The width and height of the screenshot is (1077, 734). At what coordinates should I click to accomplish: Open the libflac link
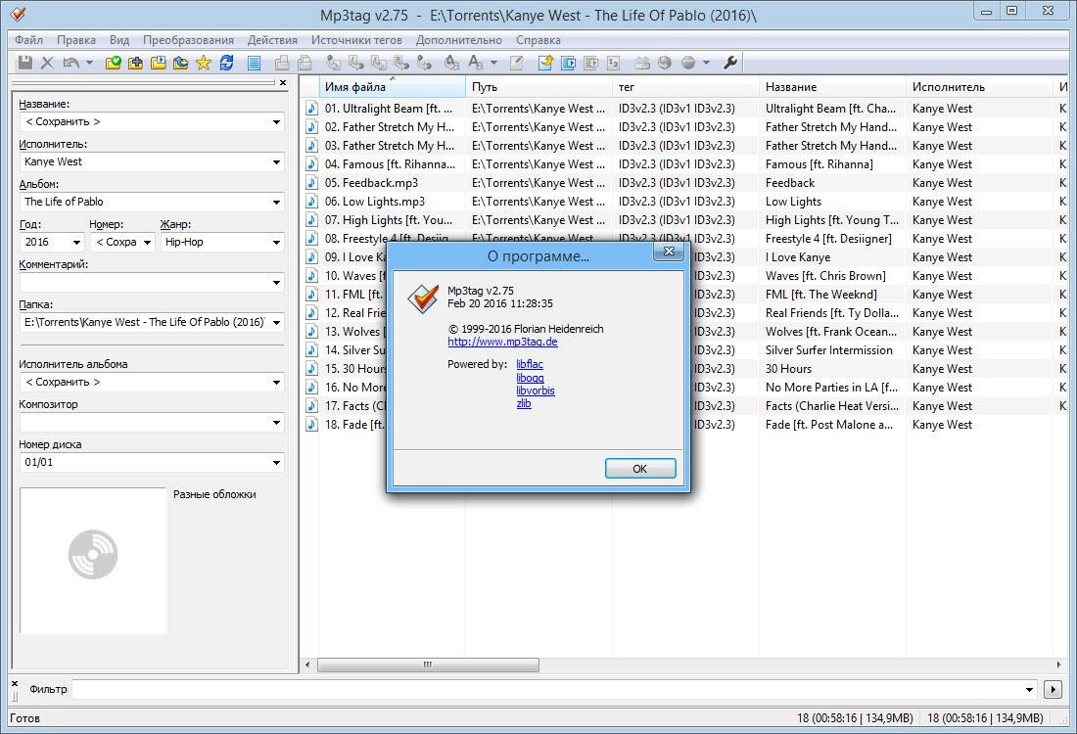(x=530, y=364)
